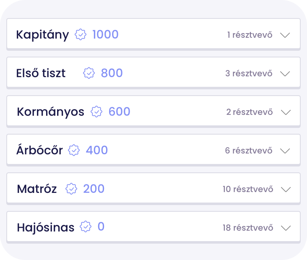Select the Kormányos rank title
This screenshot has width=307, height=260.
pyautogui.click(x=50, y=112)
